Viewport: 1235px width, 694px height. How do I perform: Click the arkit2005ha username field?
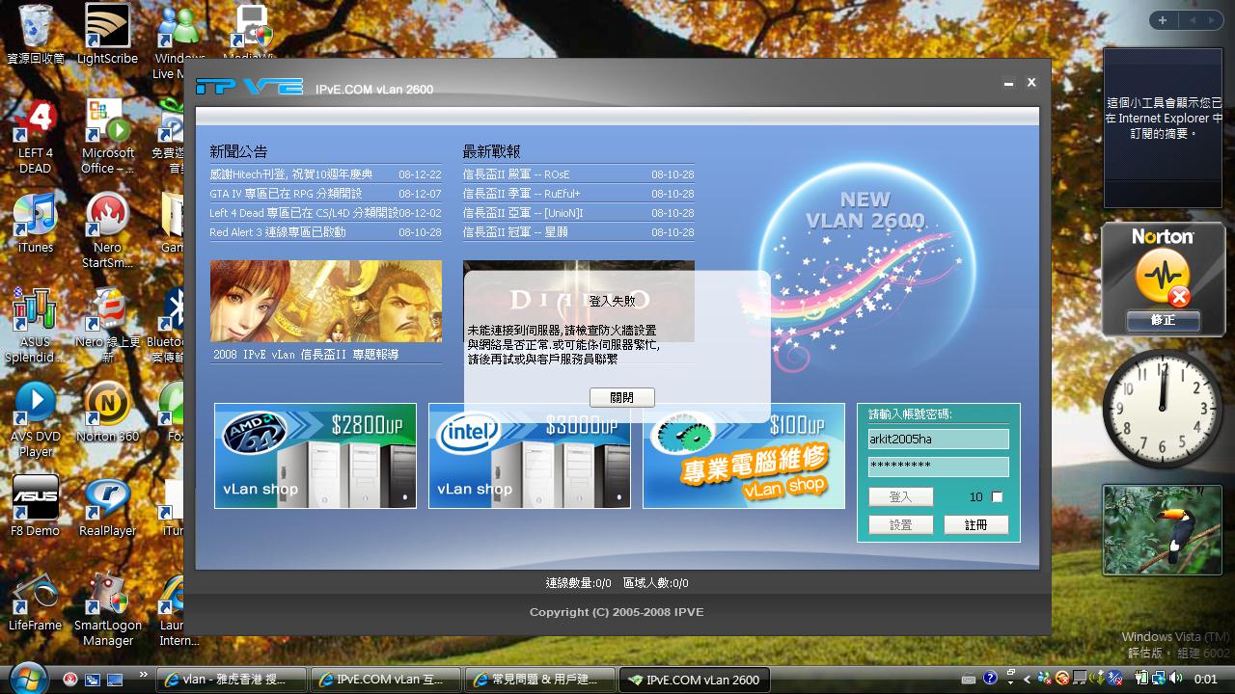click(x=937, y=439)
